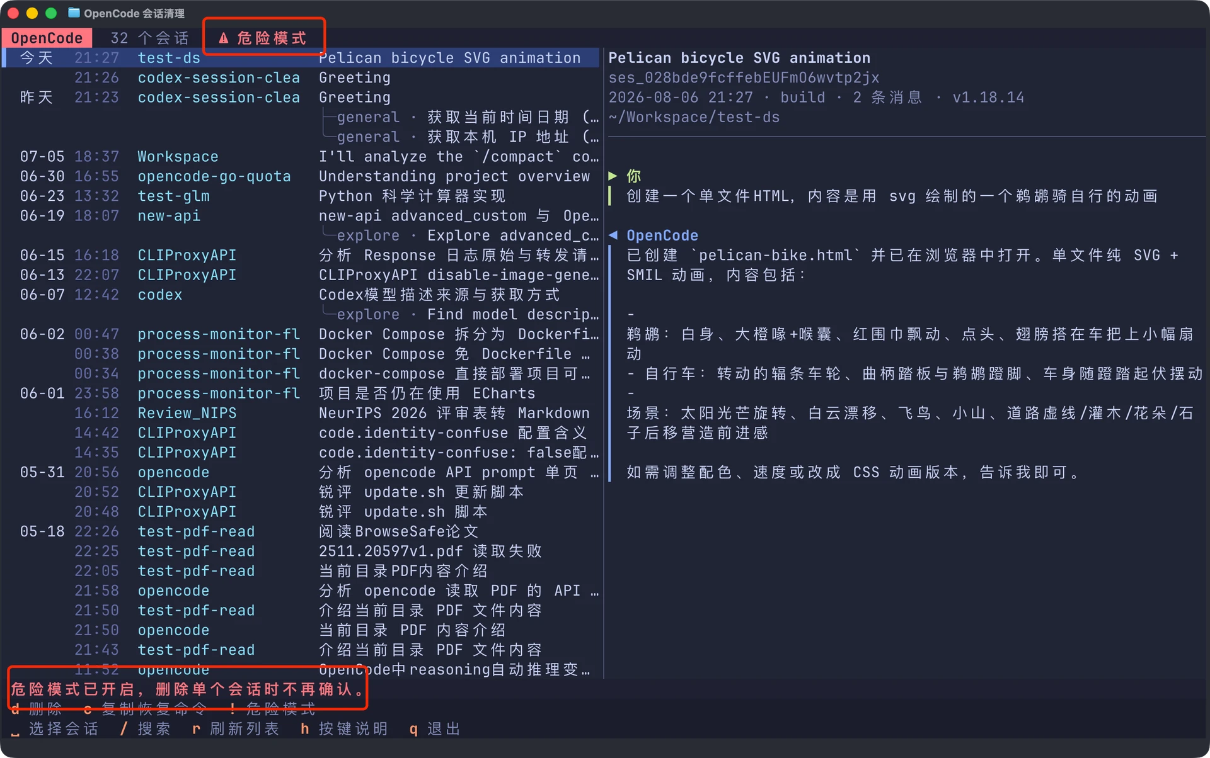Click the 2026-08-06 21:27 build metadata line

816,98
